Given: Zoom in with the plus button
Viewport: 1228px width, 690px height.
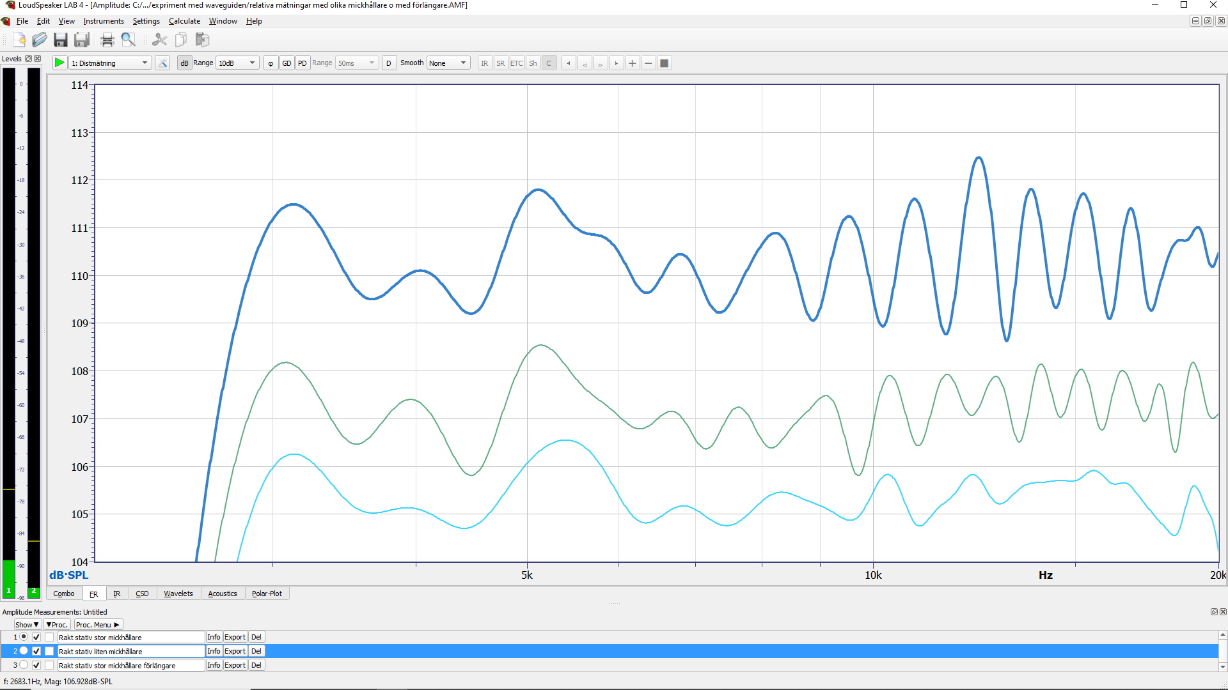Looking at the screenshot, I should click(633, 63).
